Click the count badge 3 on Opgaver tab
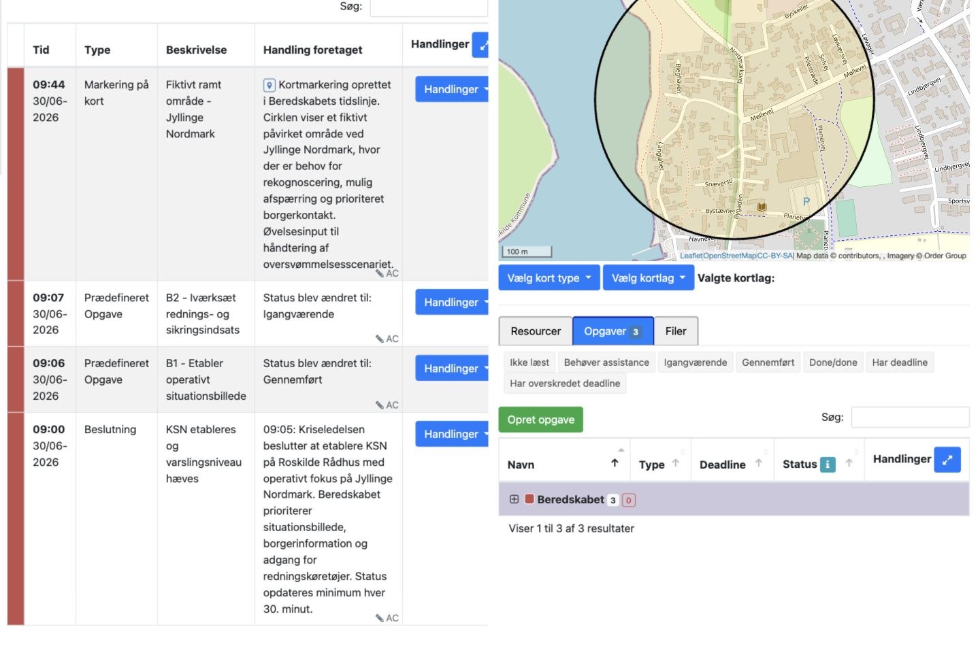The height and width of the screenshot is (646, 980). [636, 332]
